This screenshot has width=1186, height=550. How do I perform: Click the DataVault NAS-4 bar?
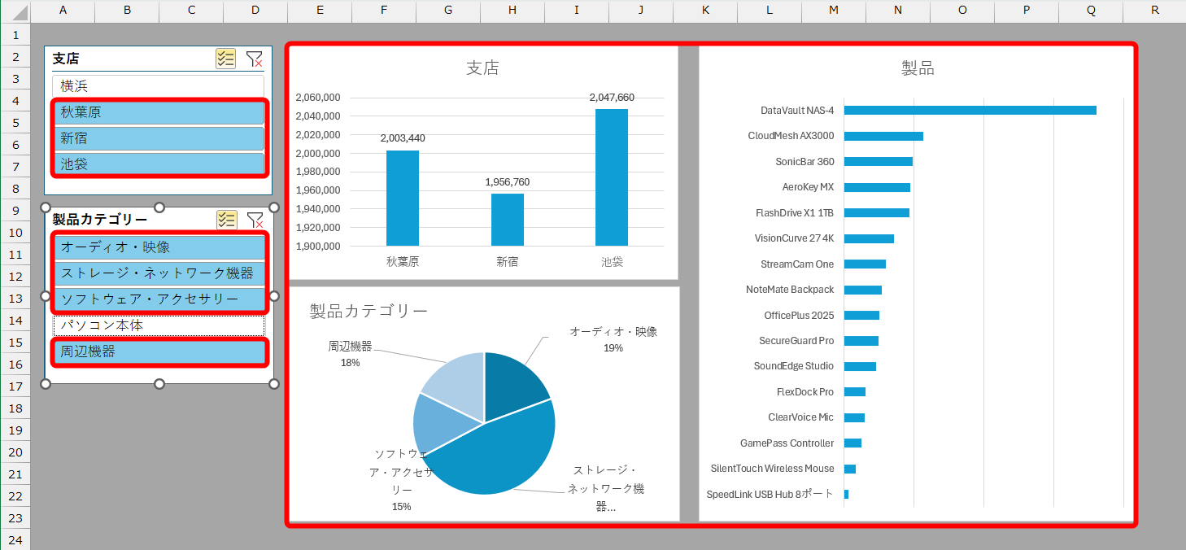(x=970, y=111)
